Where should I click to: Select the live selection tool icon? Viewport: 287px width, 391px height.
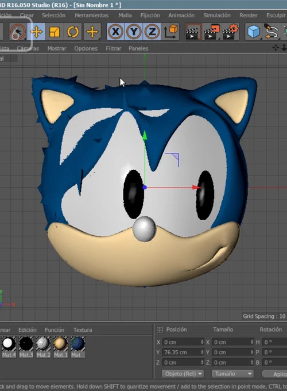[x=18, y=32]
